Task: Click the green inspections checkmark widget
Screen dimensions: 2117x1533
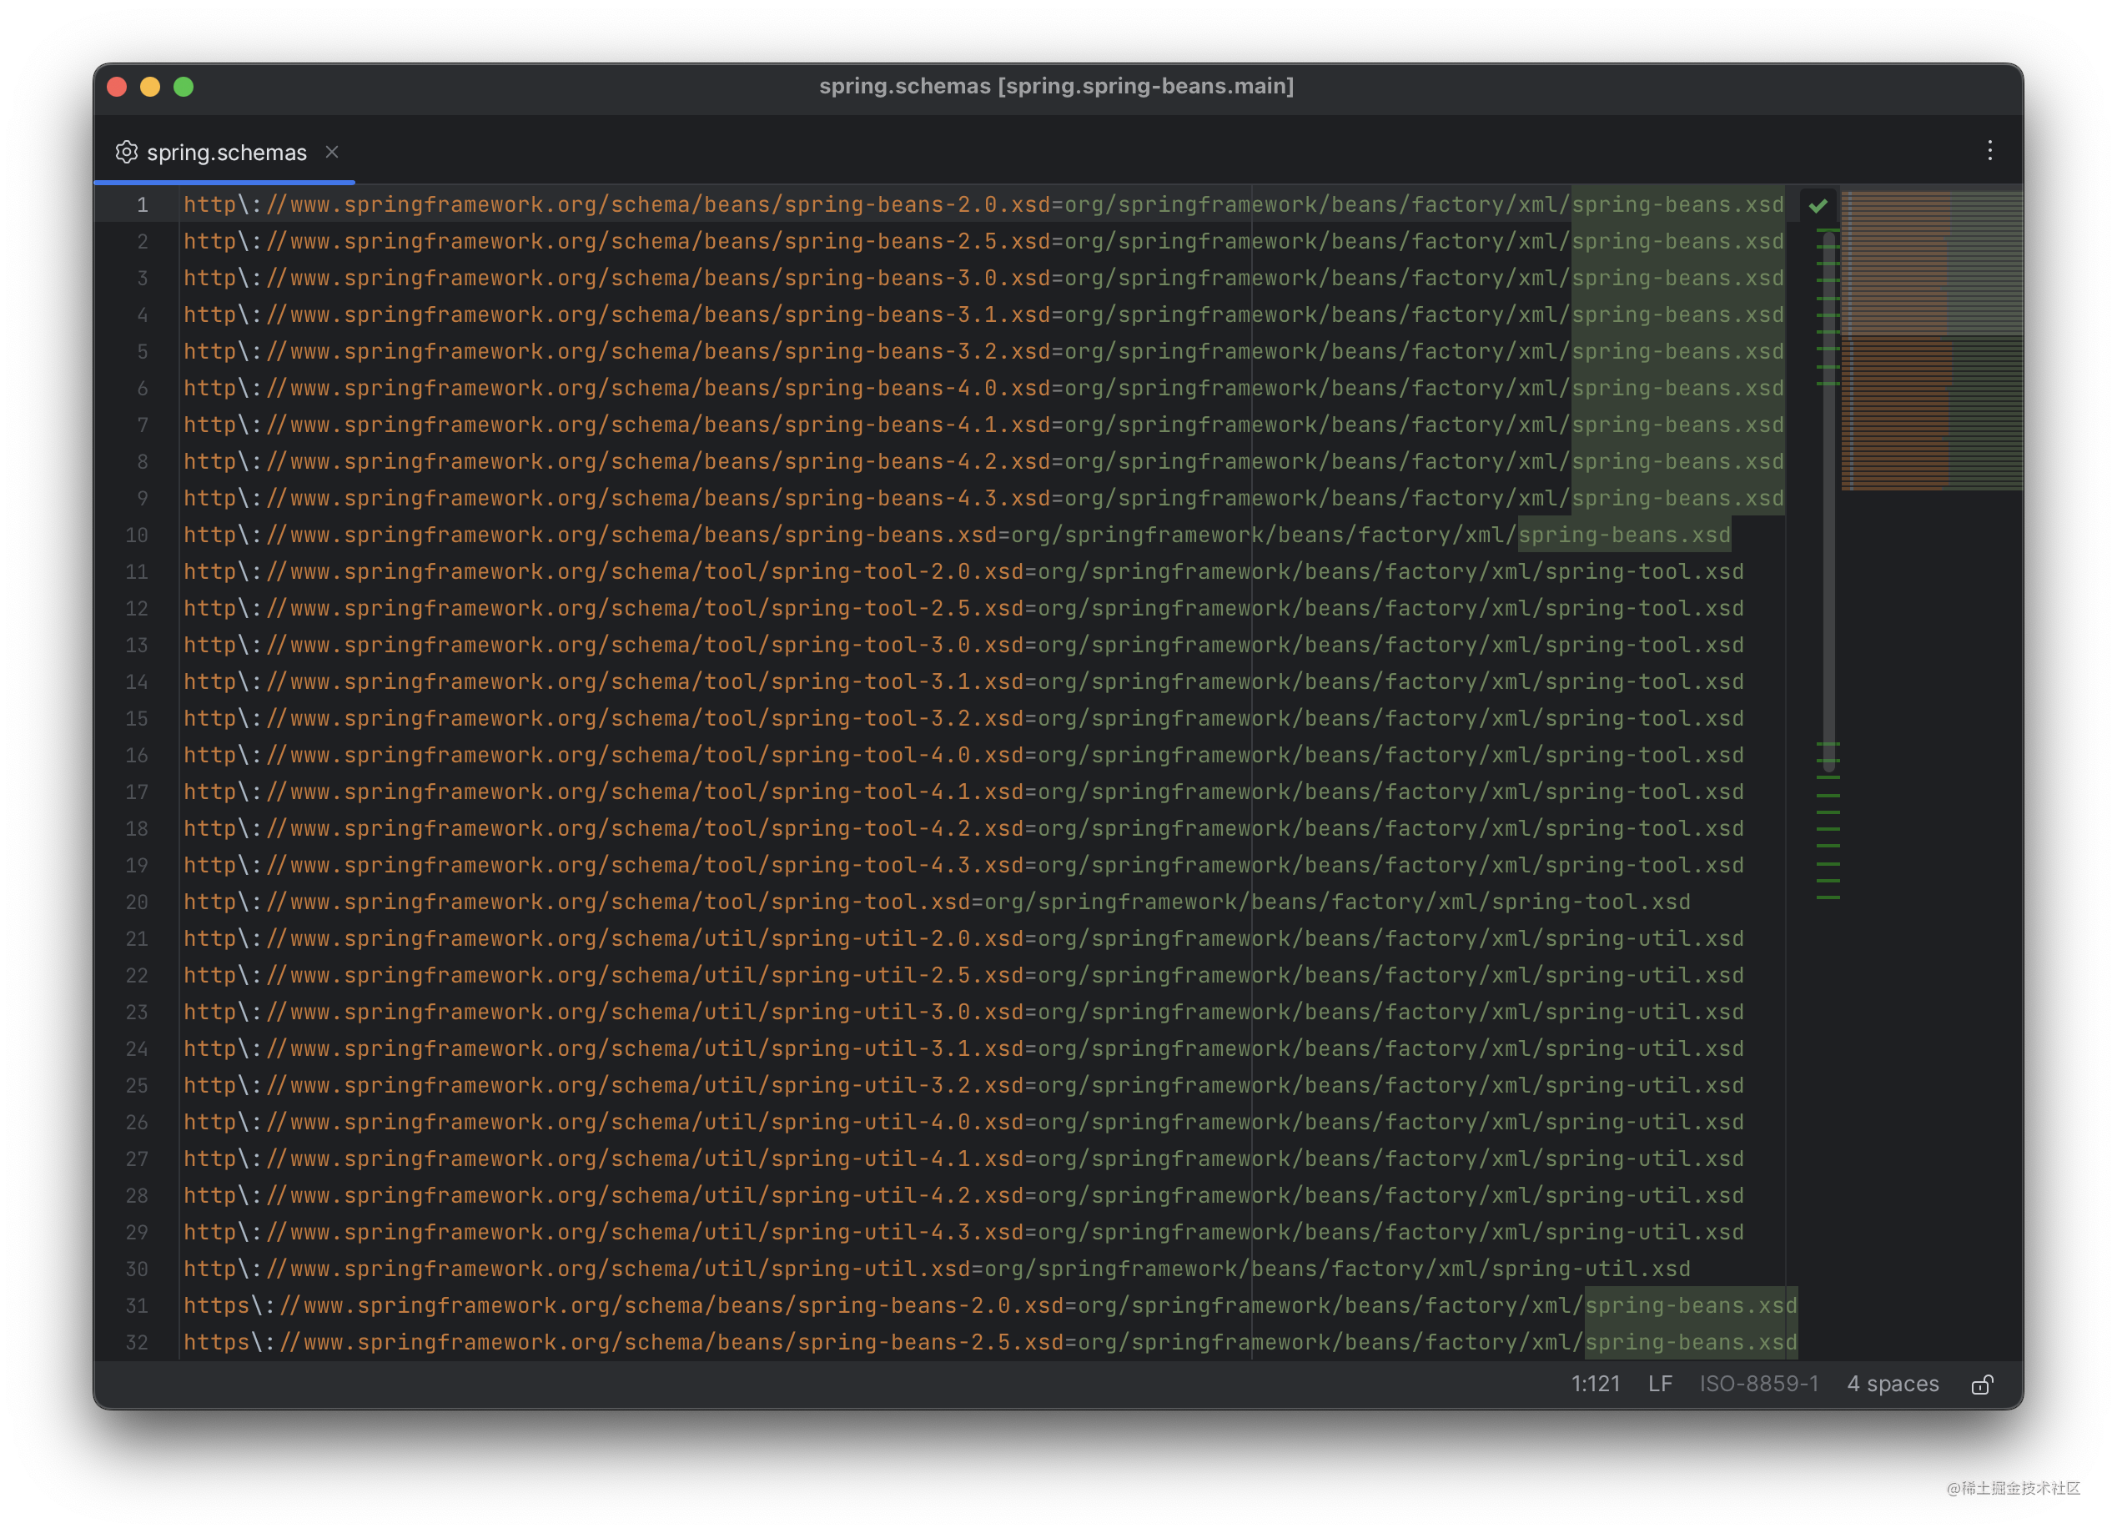Action: tap(1819, 204)
